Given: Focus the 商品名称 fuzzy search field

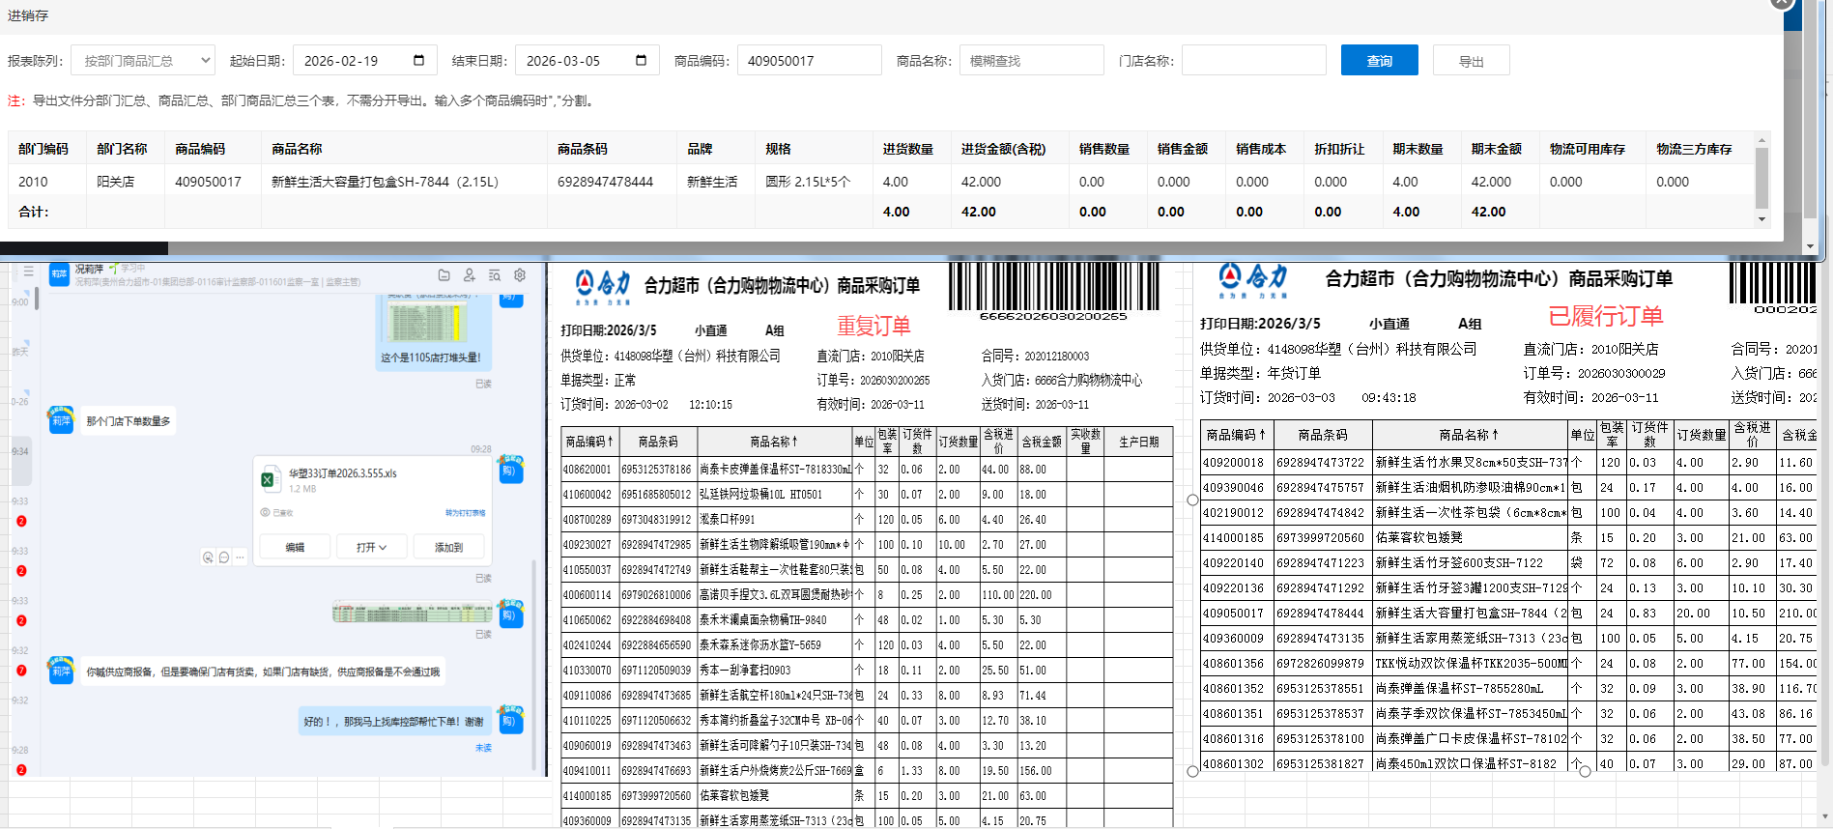Looking at the screenshot, I should 1031,61.
